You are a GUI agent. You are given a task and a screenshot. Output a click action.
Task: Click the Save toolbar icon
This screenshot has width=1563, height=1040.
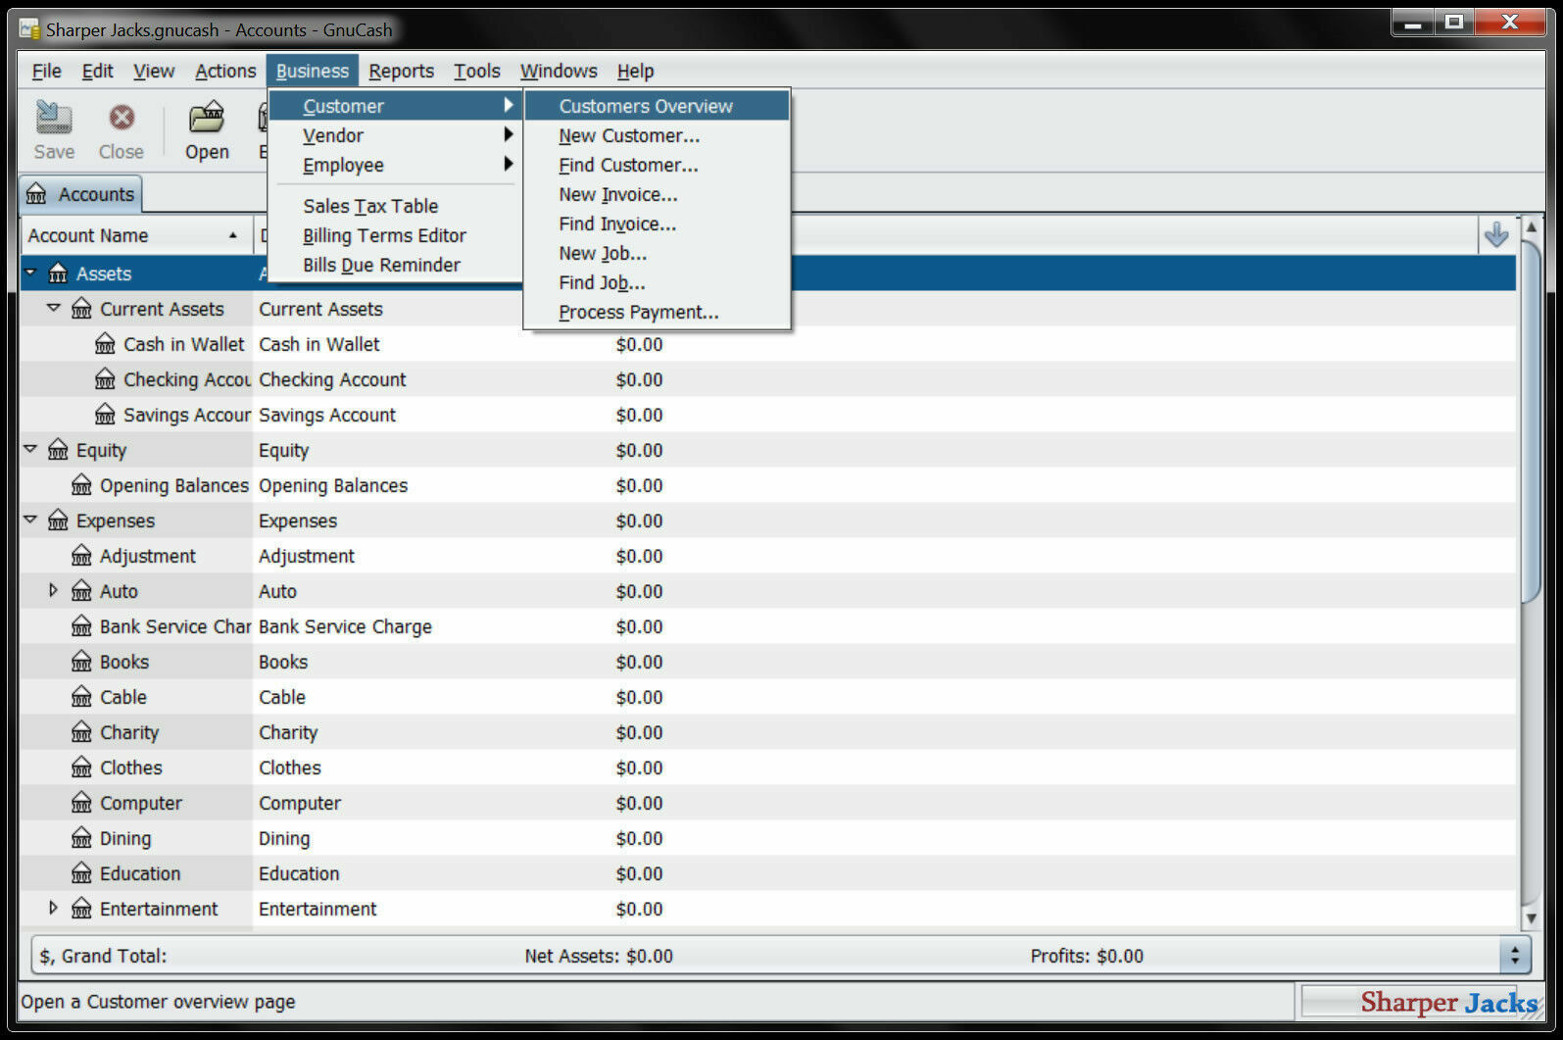point(54,118)
